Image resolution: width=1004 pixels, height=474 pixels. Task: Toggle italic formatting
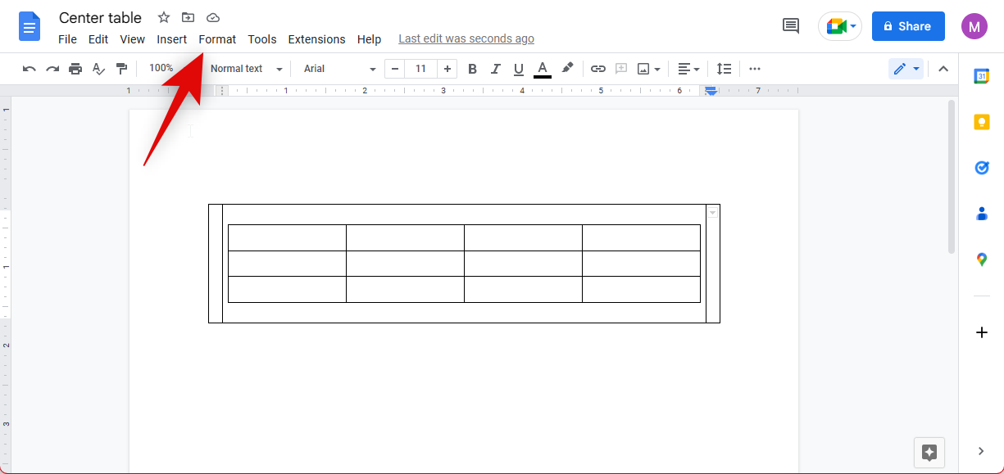pos(495,69)
